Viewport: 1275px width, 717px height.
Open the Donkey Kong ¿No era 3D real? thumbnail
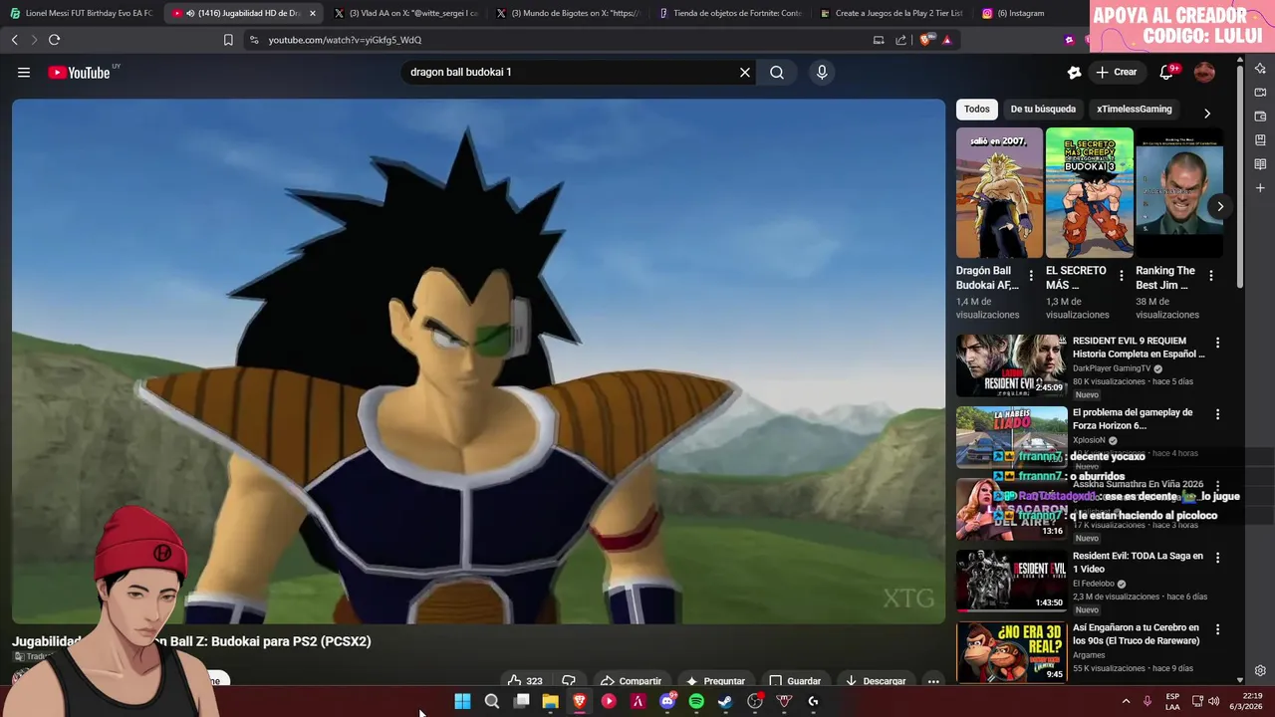1011,652
